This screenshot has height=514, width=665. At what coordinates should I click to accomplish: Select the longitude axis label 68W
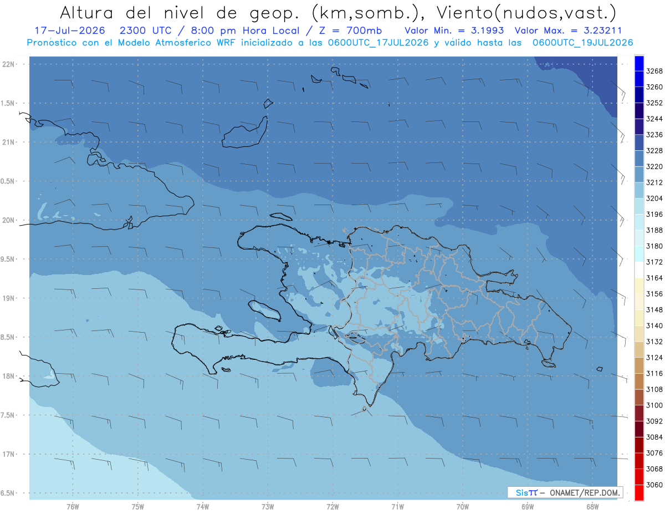coord(592,507)
